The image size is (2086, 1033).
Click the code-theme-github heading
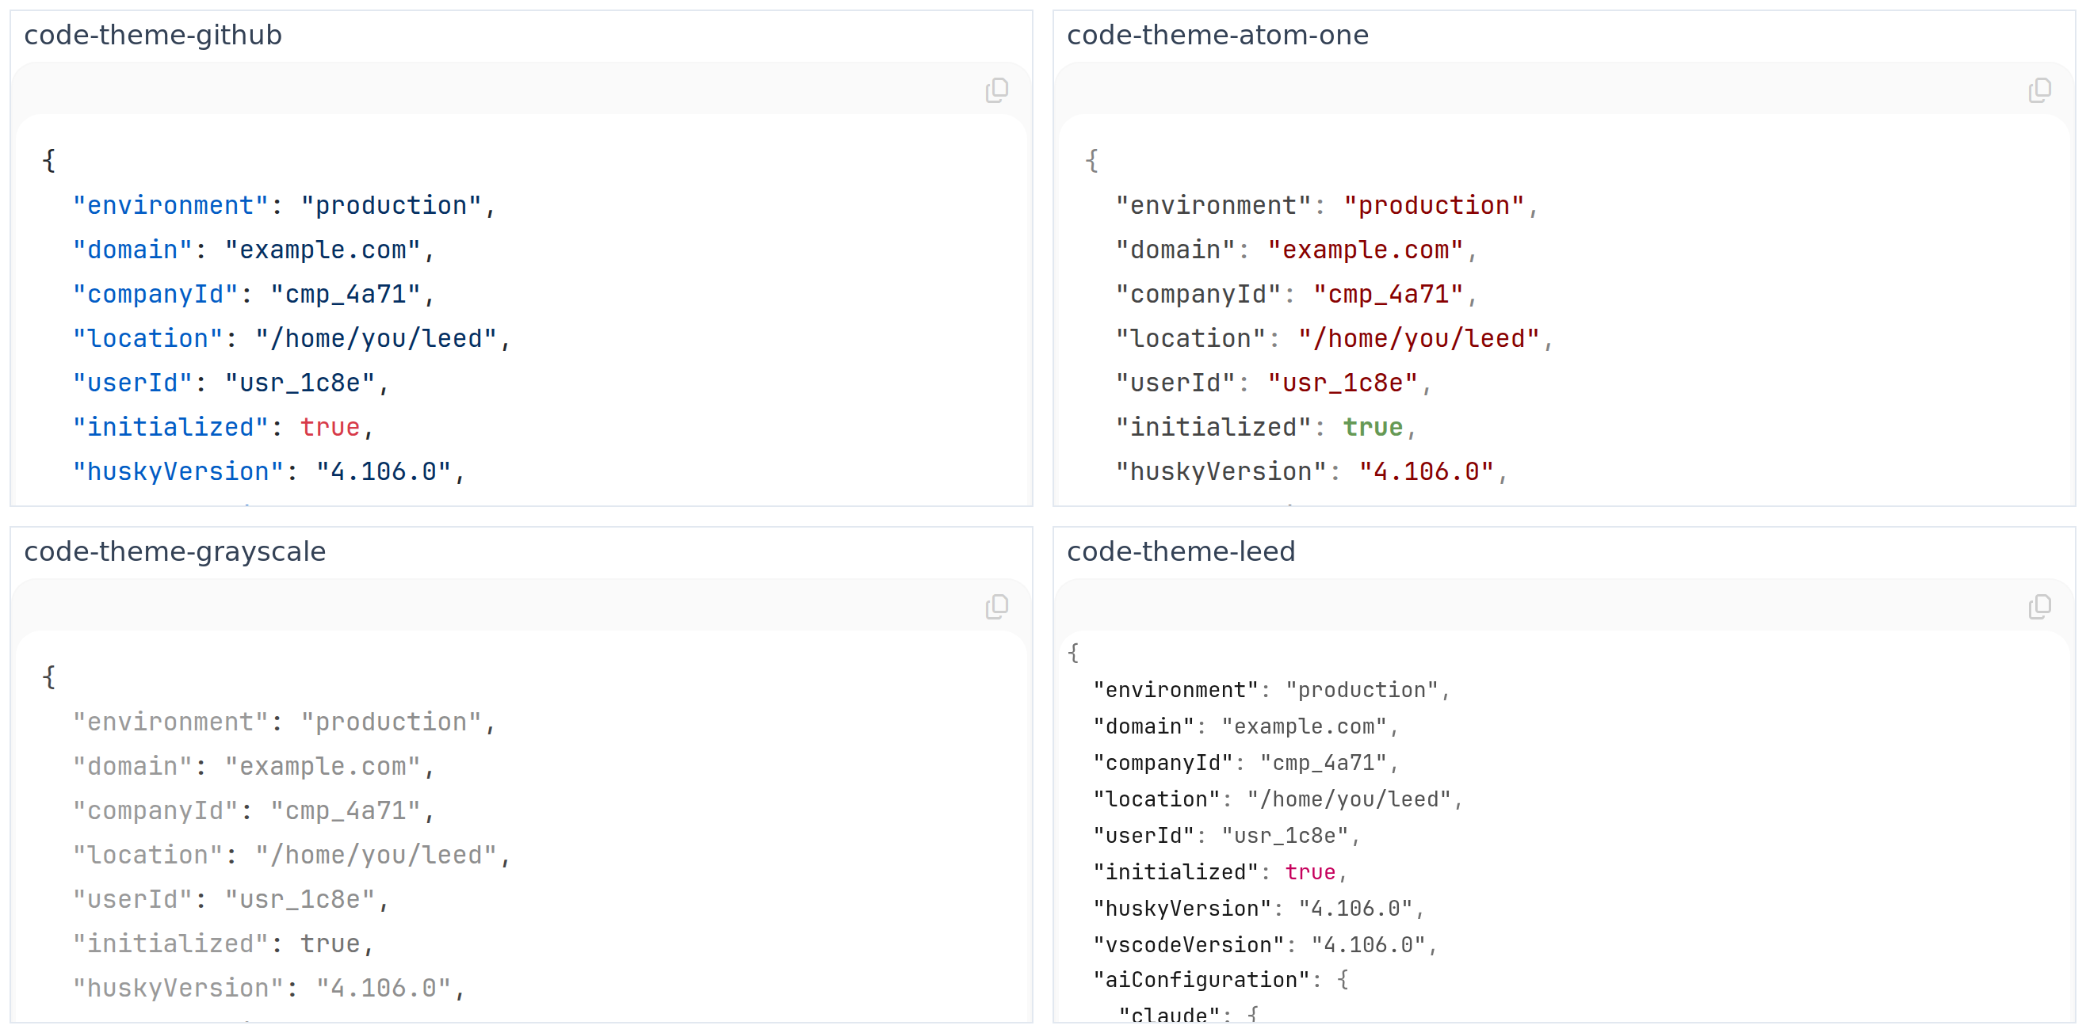click(x=153, y=36)
